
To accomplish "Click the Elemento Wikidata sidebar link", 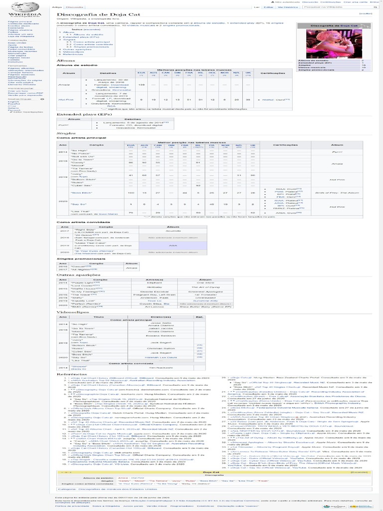I will point(22,85).
